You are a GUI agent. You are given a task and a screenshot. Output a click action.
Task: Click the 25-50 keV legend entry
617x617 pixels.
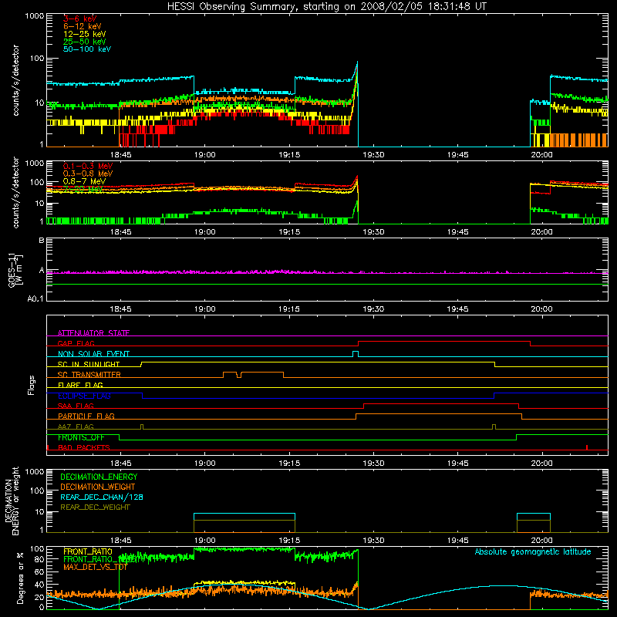coord(85,42)
